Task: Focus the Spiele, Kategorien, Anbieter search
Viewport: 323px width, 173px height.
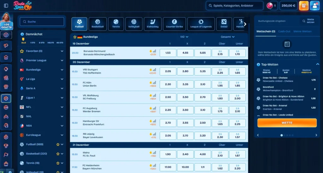Action: [x=234, y=6]
